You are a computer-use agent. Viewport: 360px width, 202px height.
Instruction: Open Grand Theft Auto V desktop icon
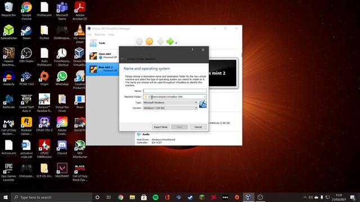coord(26,103)
